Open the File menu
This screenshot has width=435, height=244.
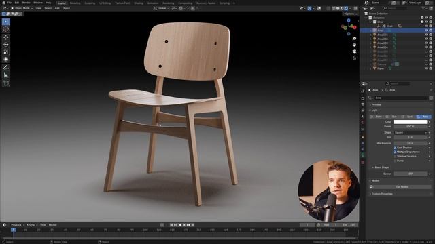tap(10, 3)
